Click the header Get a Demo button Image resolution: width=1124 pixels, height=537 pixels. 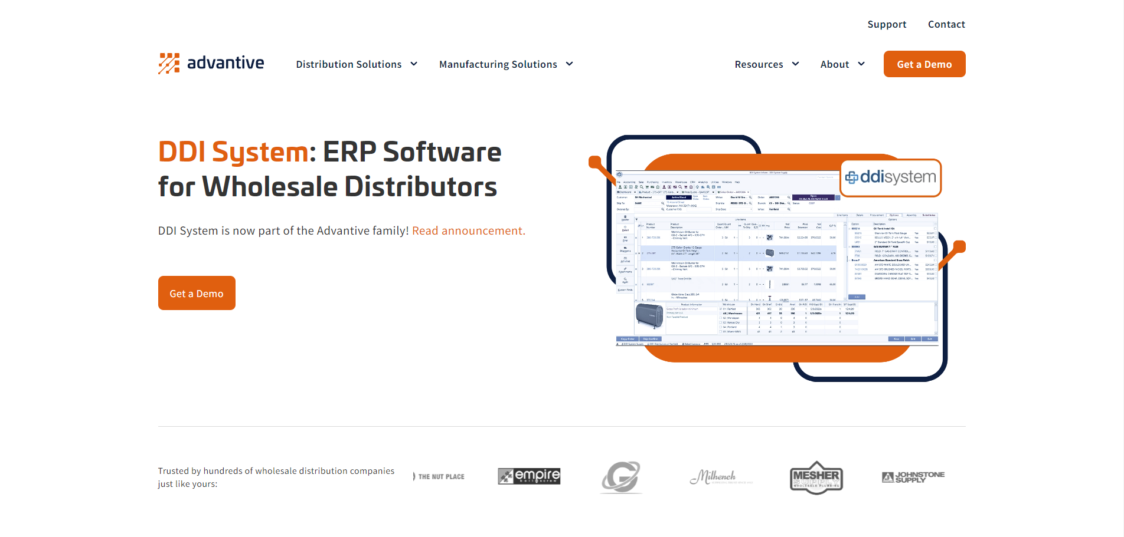924,64
